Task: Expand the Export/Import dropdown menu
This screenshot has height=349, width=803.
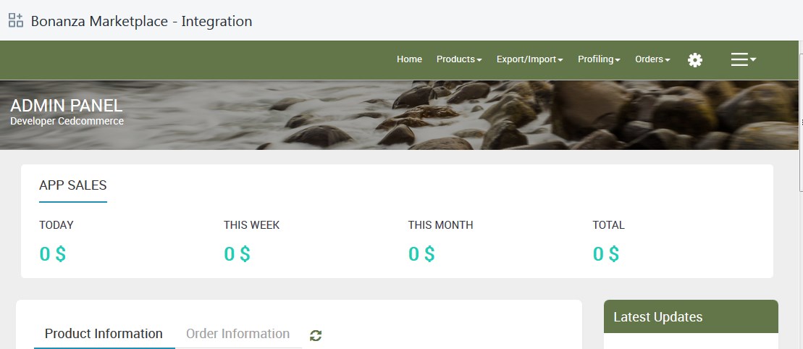Action: (x=529, y=59)
